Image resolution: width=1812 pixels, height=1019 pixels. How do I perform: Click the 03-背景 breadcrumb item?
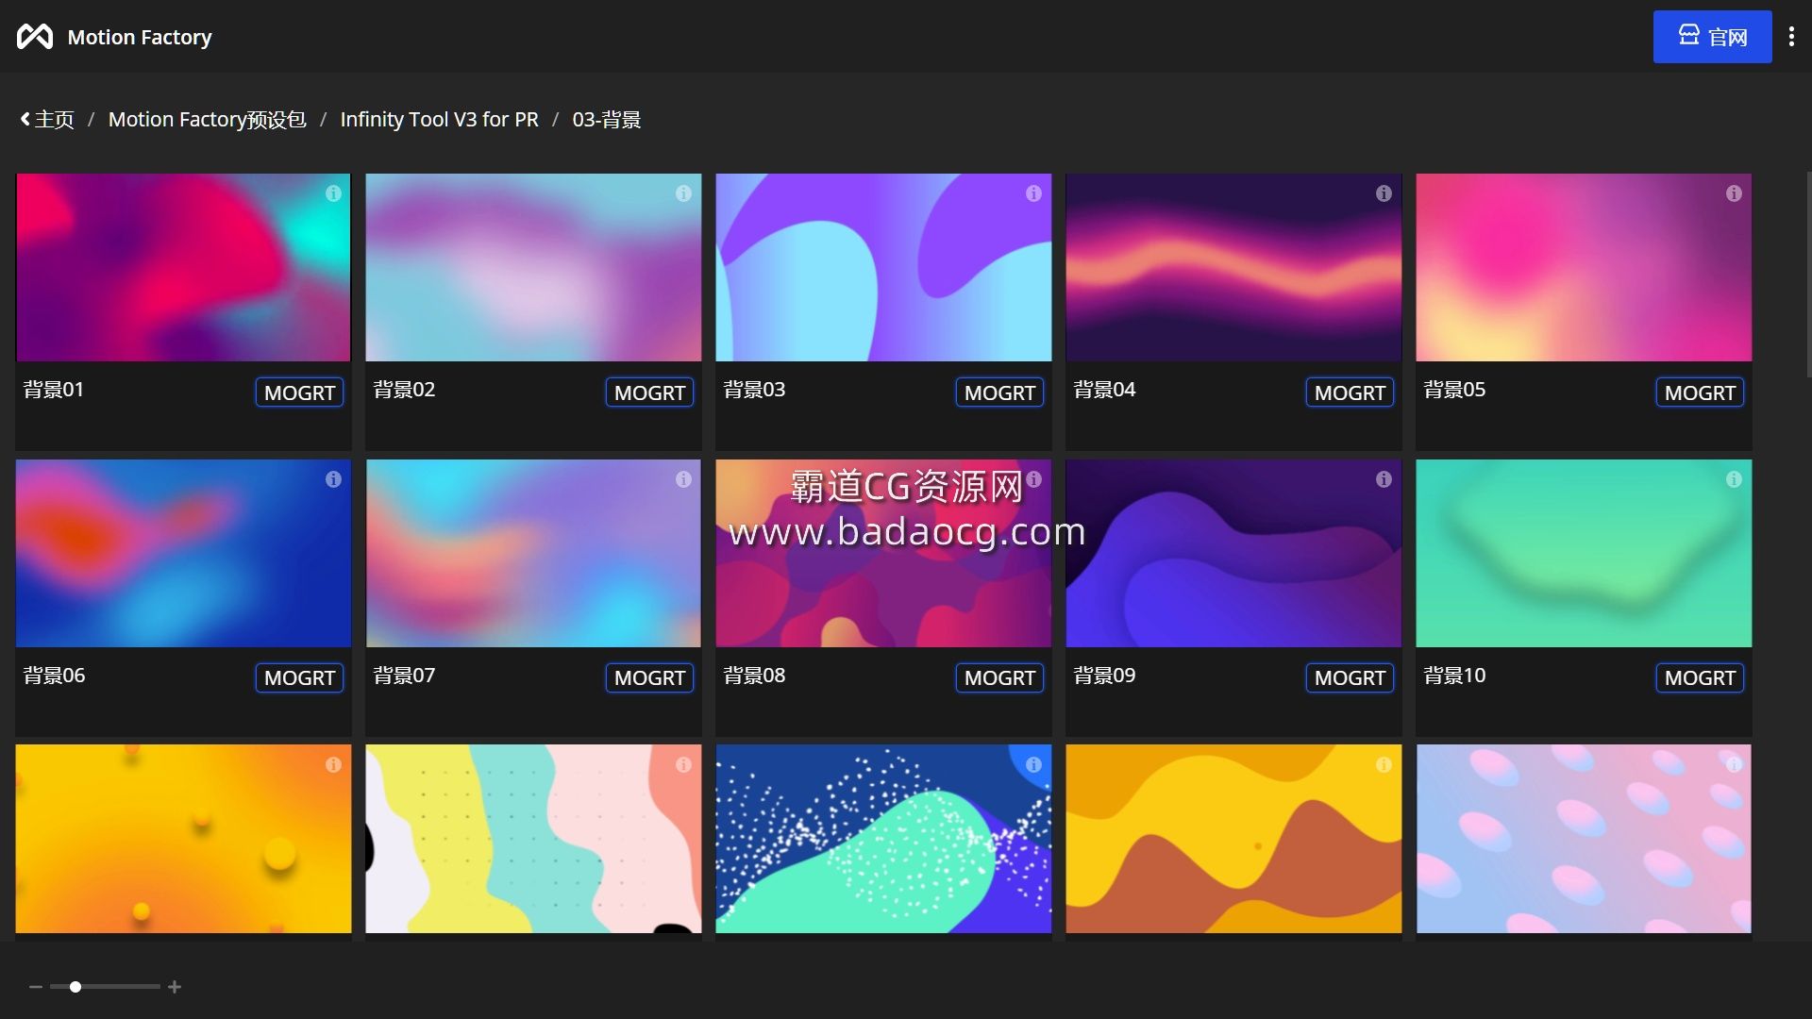[607, 120]
